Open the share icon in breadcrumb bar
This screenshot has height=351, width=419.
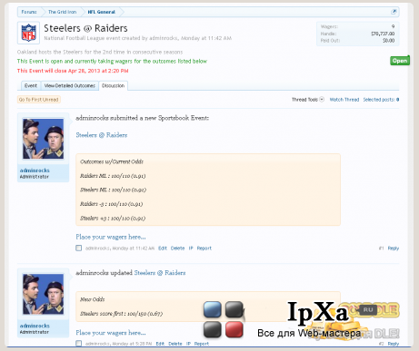(394, 12)
